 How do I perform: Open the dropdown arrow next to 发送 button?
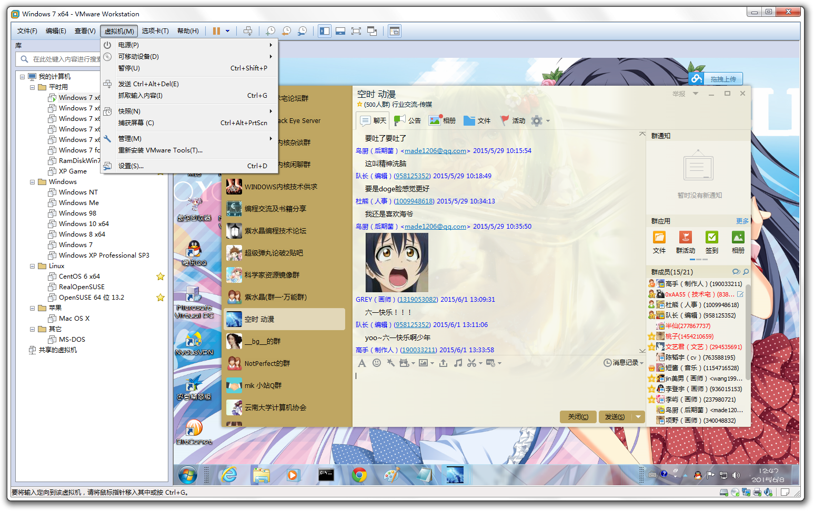click(638, 417)
